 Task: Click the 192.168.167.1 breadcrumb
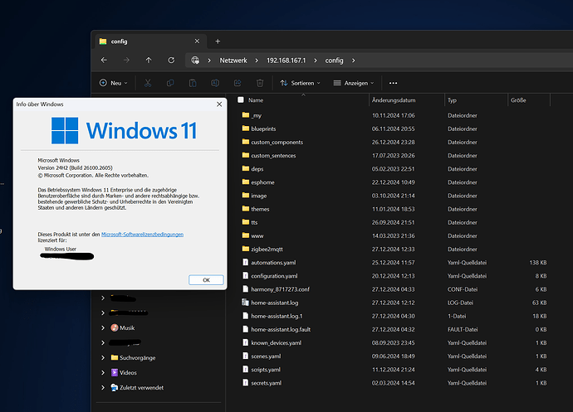[286, 61]
